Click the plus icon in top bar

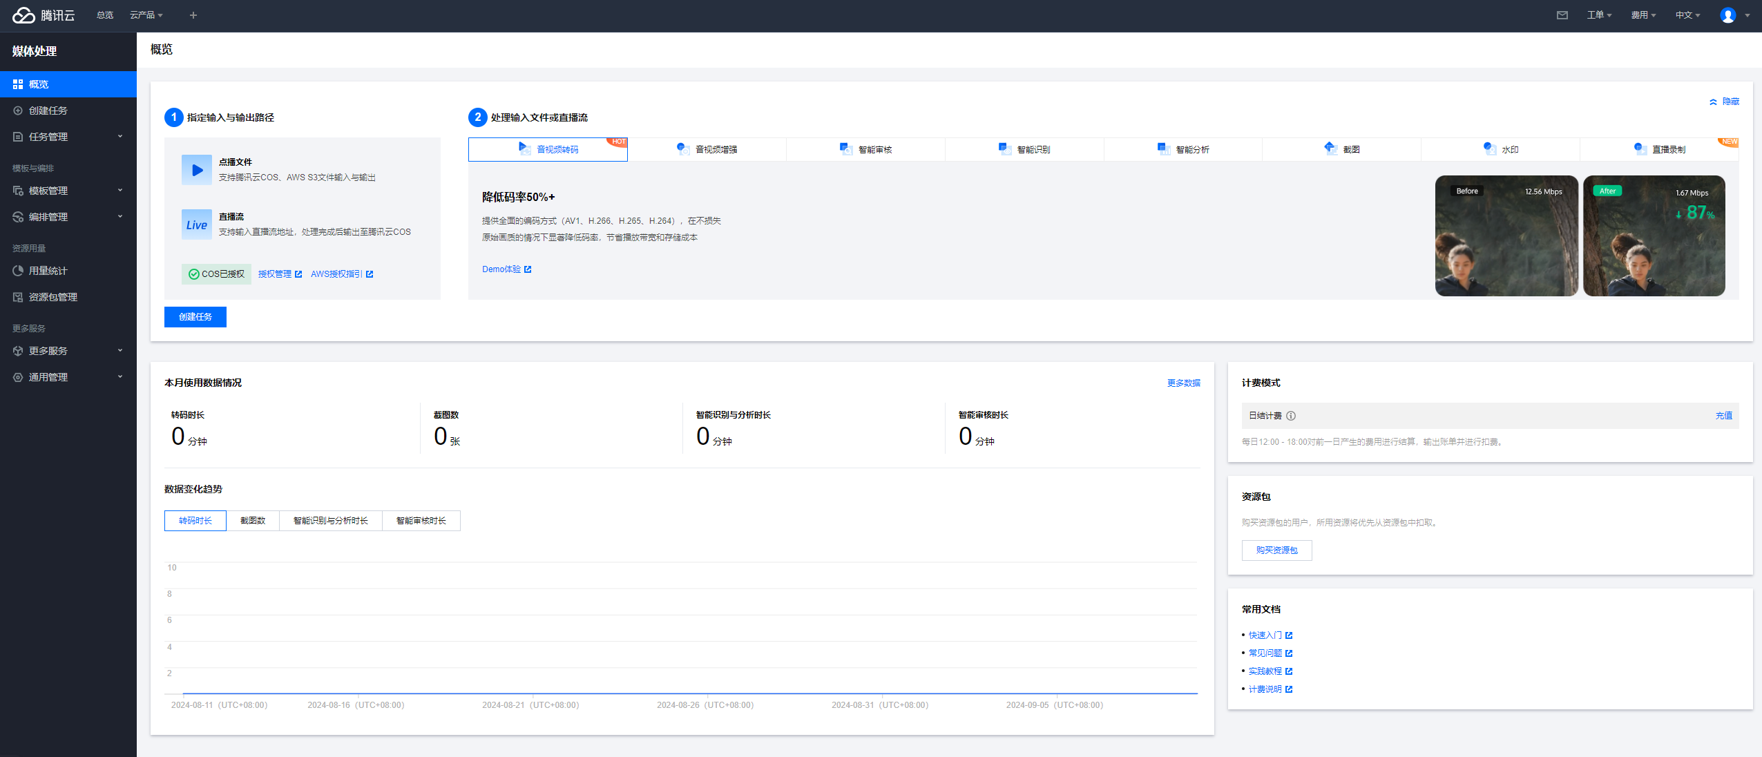[193, 15]
